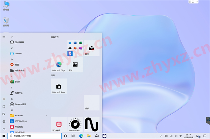
Task: Open Mail from the taskbar
Action: coord(97,136)
